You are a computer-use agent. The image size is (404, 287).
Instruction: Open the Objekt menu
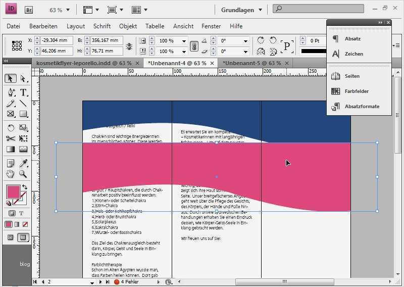coord(128,26)
